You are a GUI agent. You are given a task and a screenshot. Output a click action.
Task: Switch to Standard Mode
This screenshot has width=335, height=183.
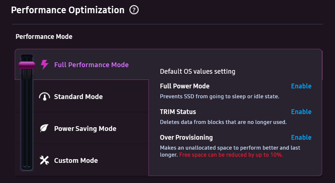pyautogui.click(x=78, y=97)
